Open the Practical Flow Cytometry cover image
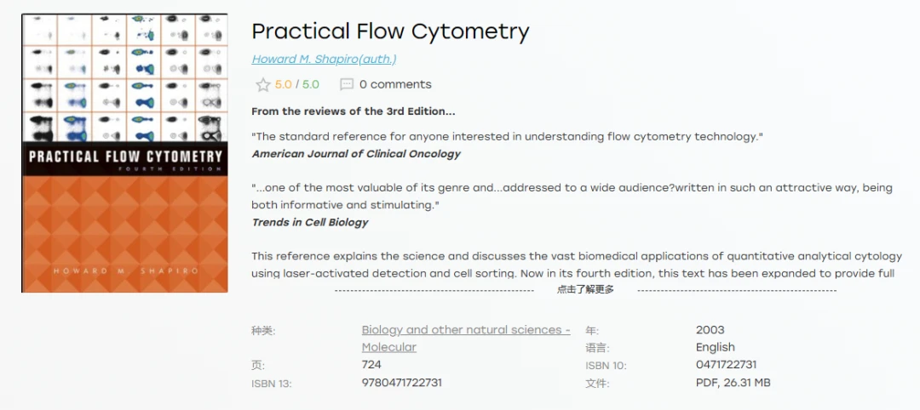920x410 pixels. (124, 153)
